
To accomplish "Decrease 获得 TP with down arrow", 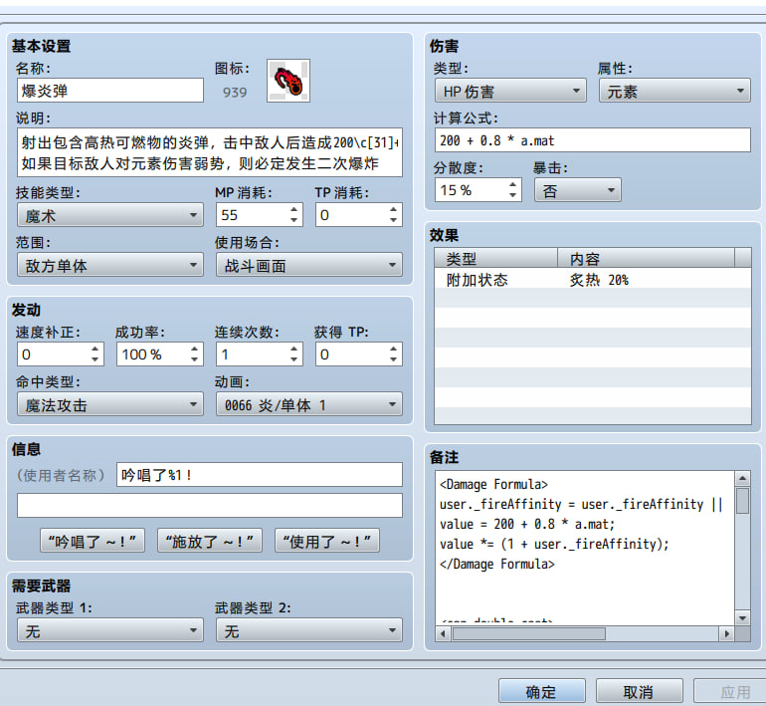I will (x=394, y=359).
